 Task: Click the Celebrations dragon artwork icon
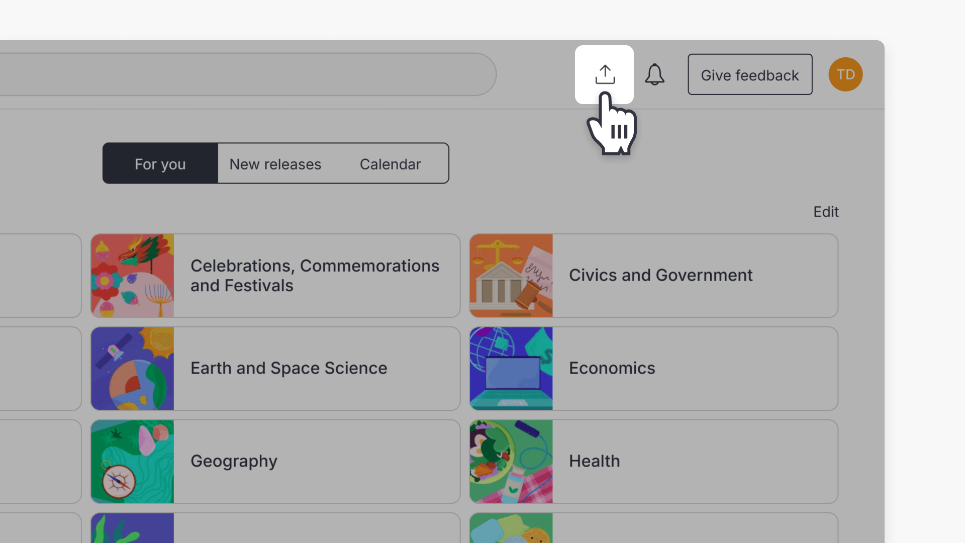click(x=132, y=276)
